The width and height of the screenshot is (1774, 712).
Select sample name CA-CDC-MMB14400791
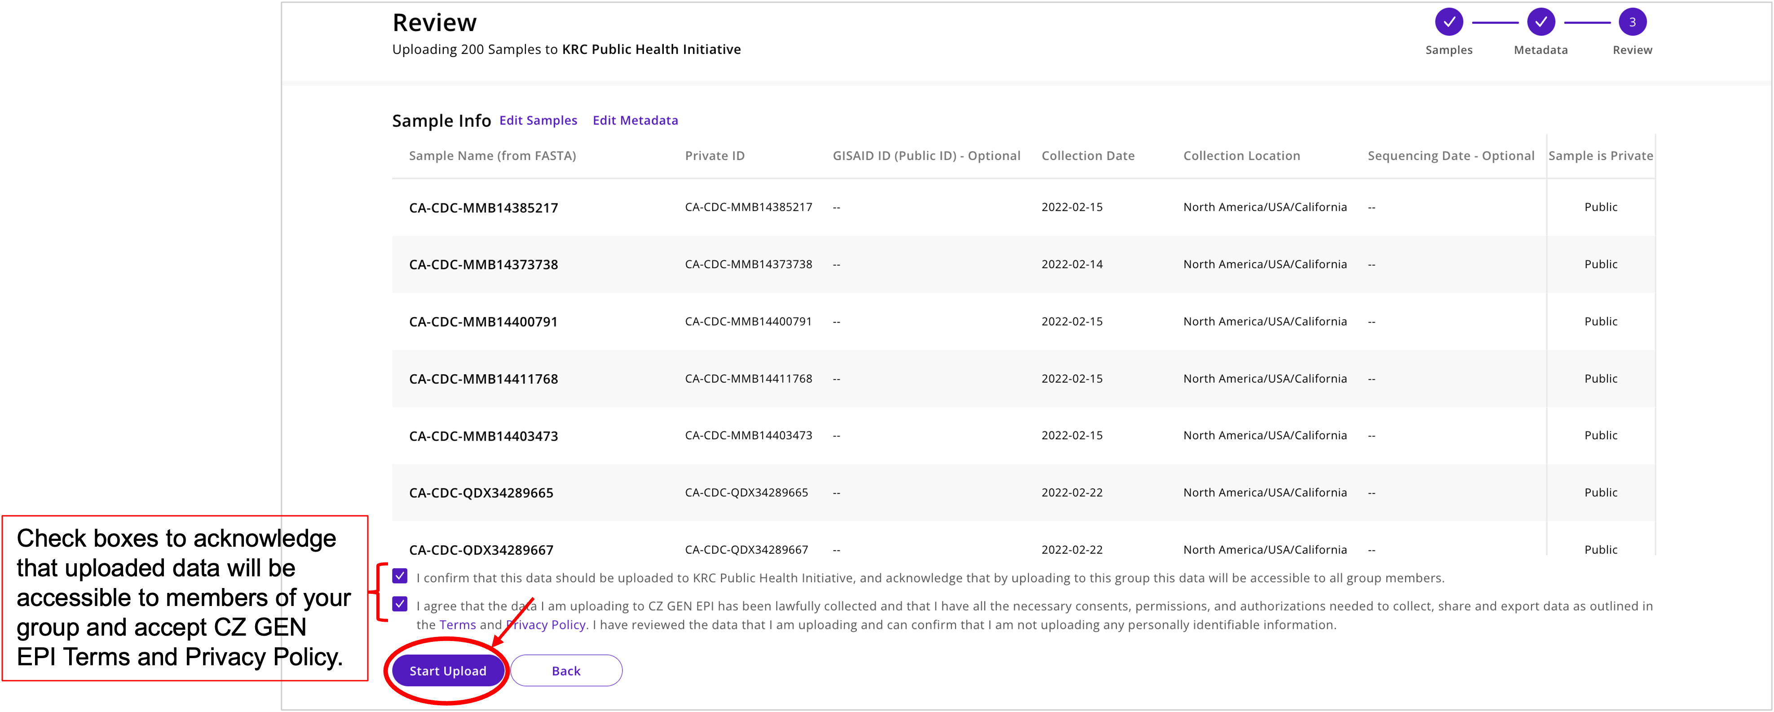tap(483, 322)
